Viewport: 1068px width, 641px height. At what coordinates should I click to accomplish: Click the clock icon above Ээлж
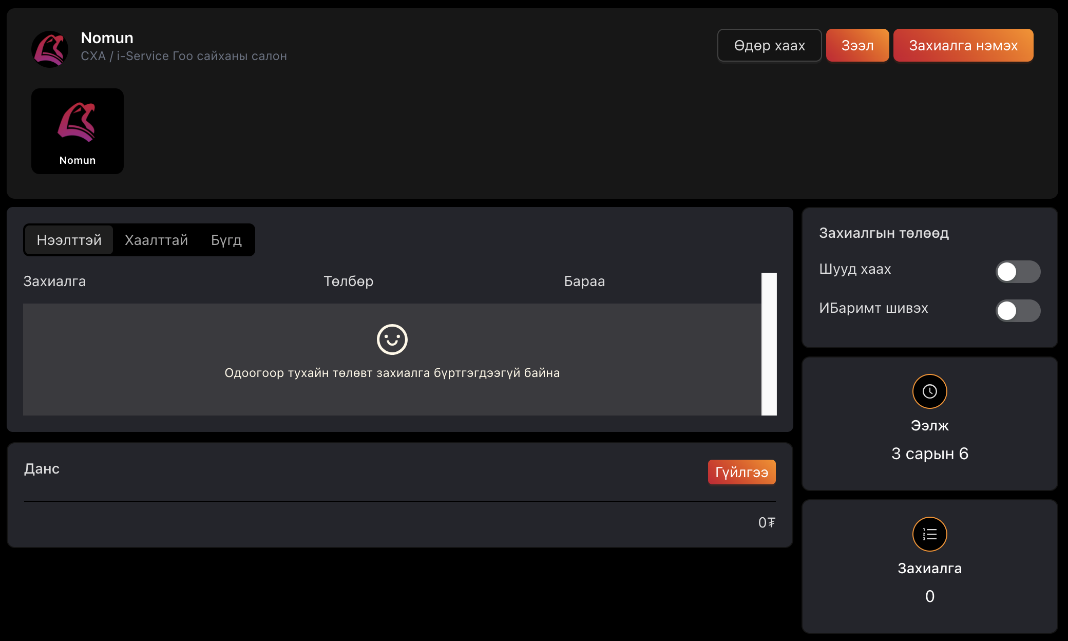coord(929,391)
